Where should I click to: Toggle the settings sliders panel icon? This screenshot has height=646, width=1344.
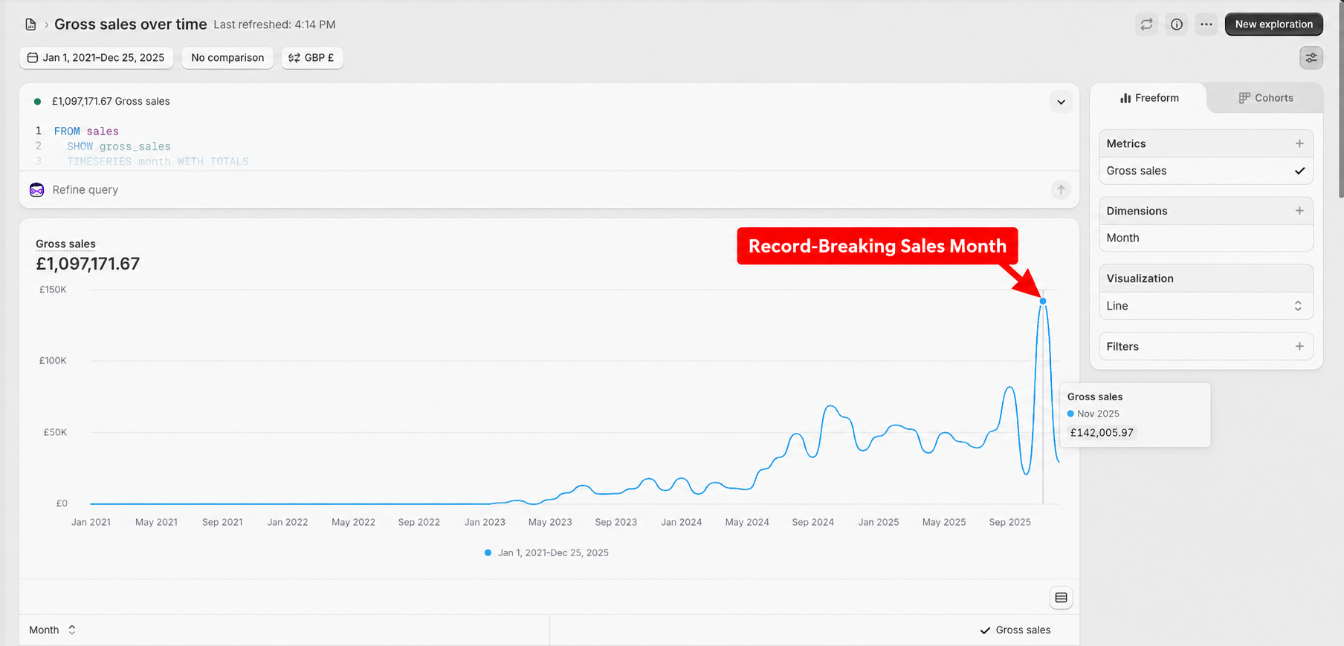coord(1311,57)
